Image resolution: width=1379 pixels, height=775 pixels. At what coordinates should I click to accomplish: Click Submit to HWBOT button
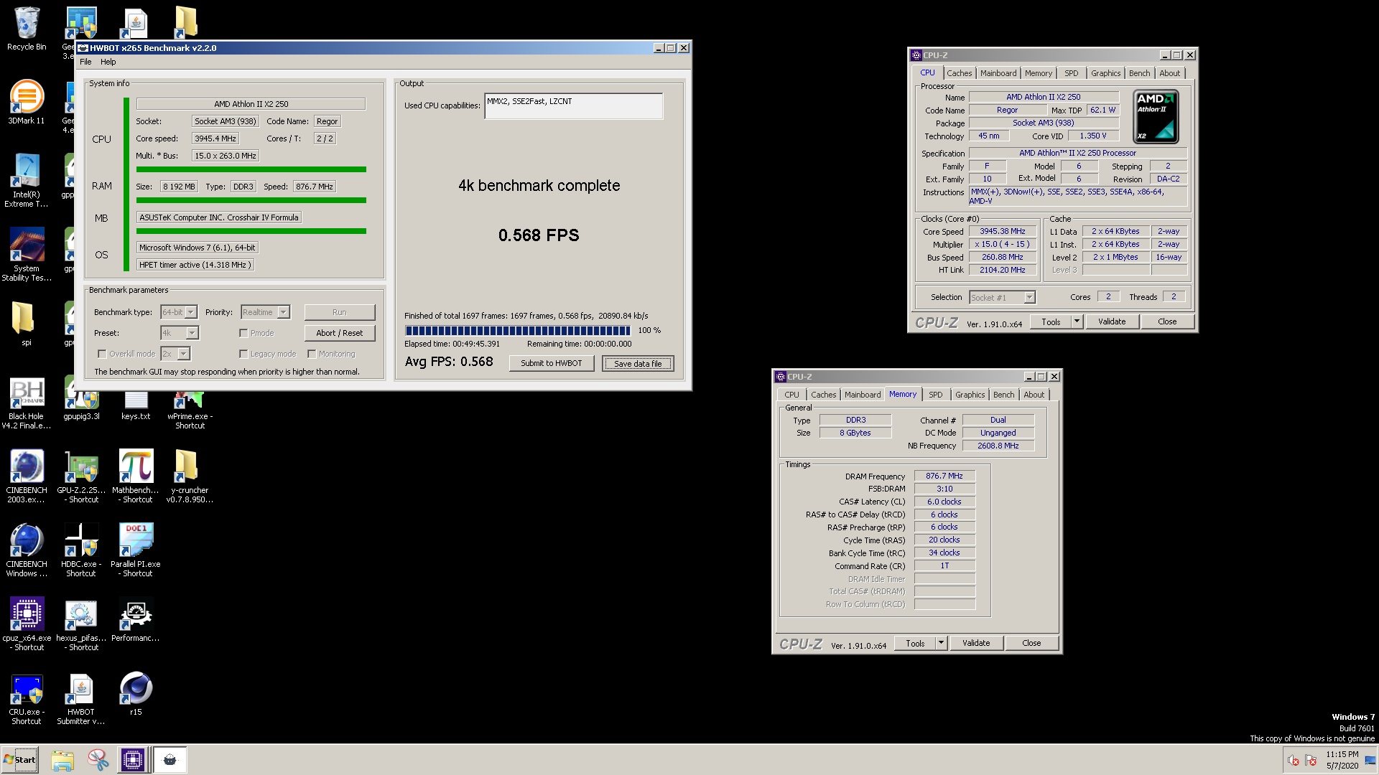[x=552, y=363]
